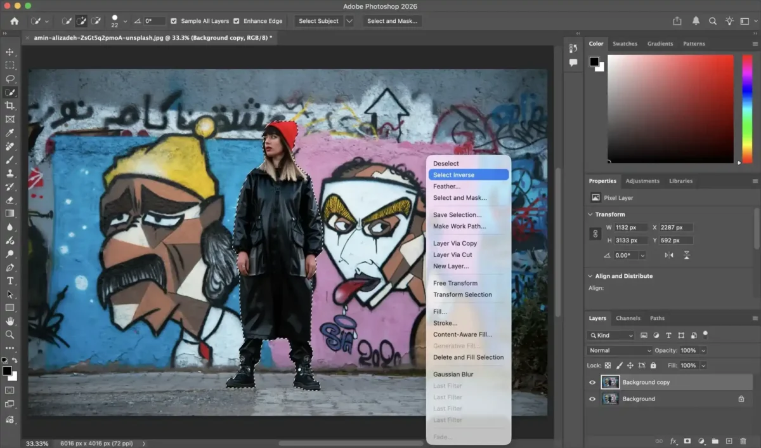Delete layer using trash icon
761x448 pixels.
[743, 441]
